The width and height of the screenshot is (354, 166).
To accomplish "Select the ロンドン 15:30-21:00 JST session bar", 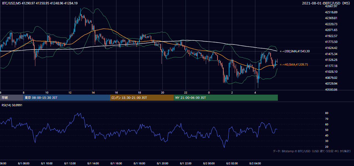I will (142, 98).
